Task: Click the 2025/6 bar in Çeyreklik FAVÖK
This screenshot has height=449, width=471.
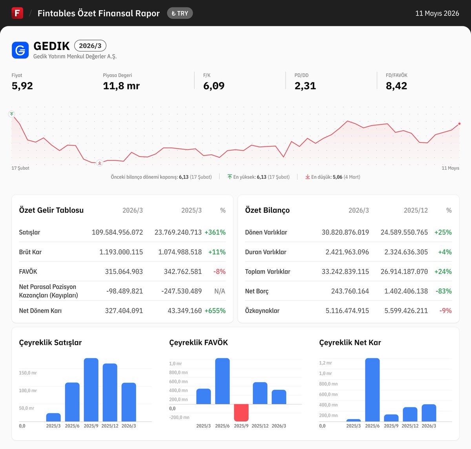Action: (x=223, y=381)
